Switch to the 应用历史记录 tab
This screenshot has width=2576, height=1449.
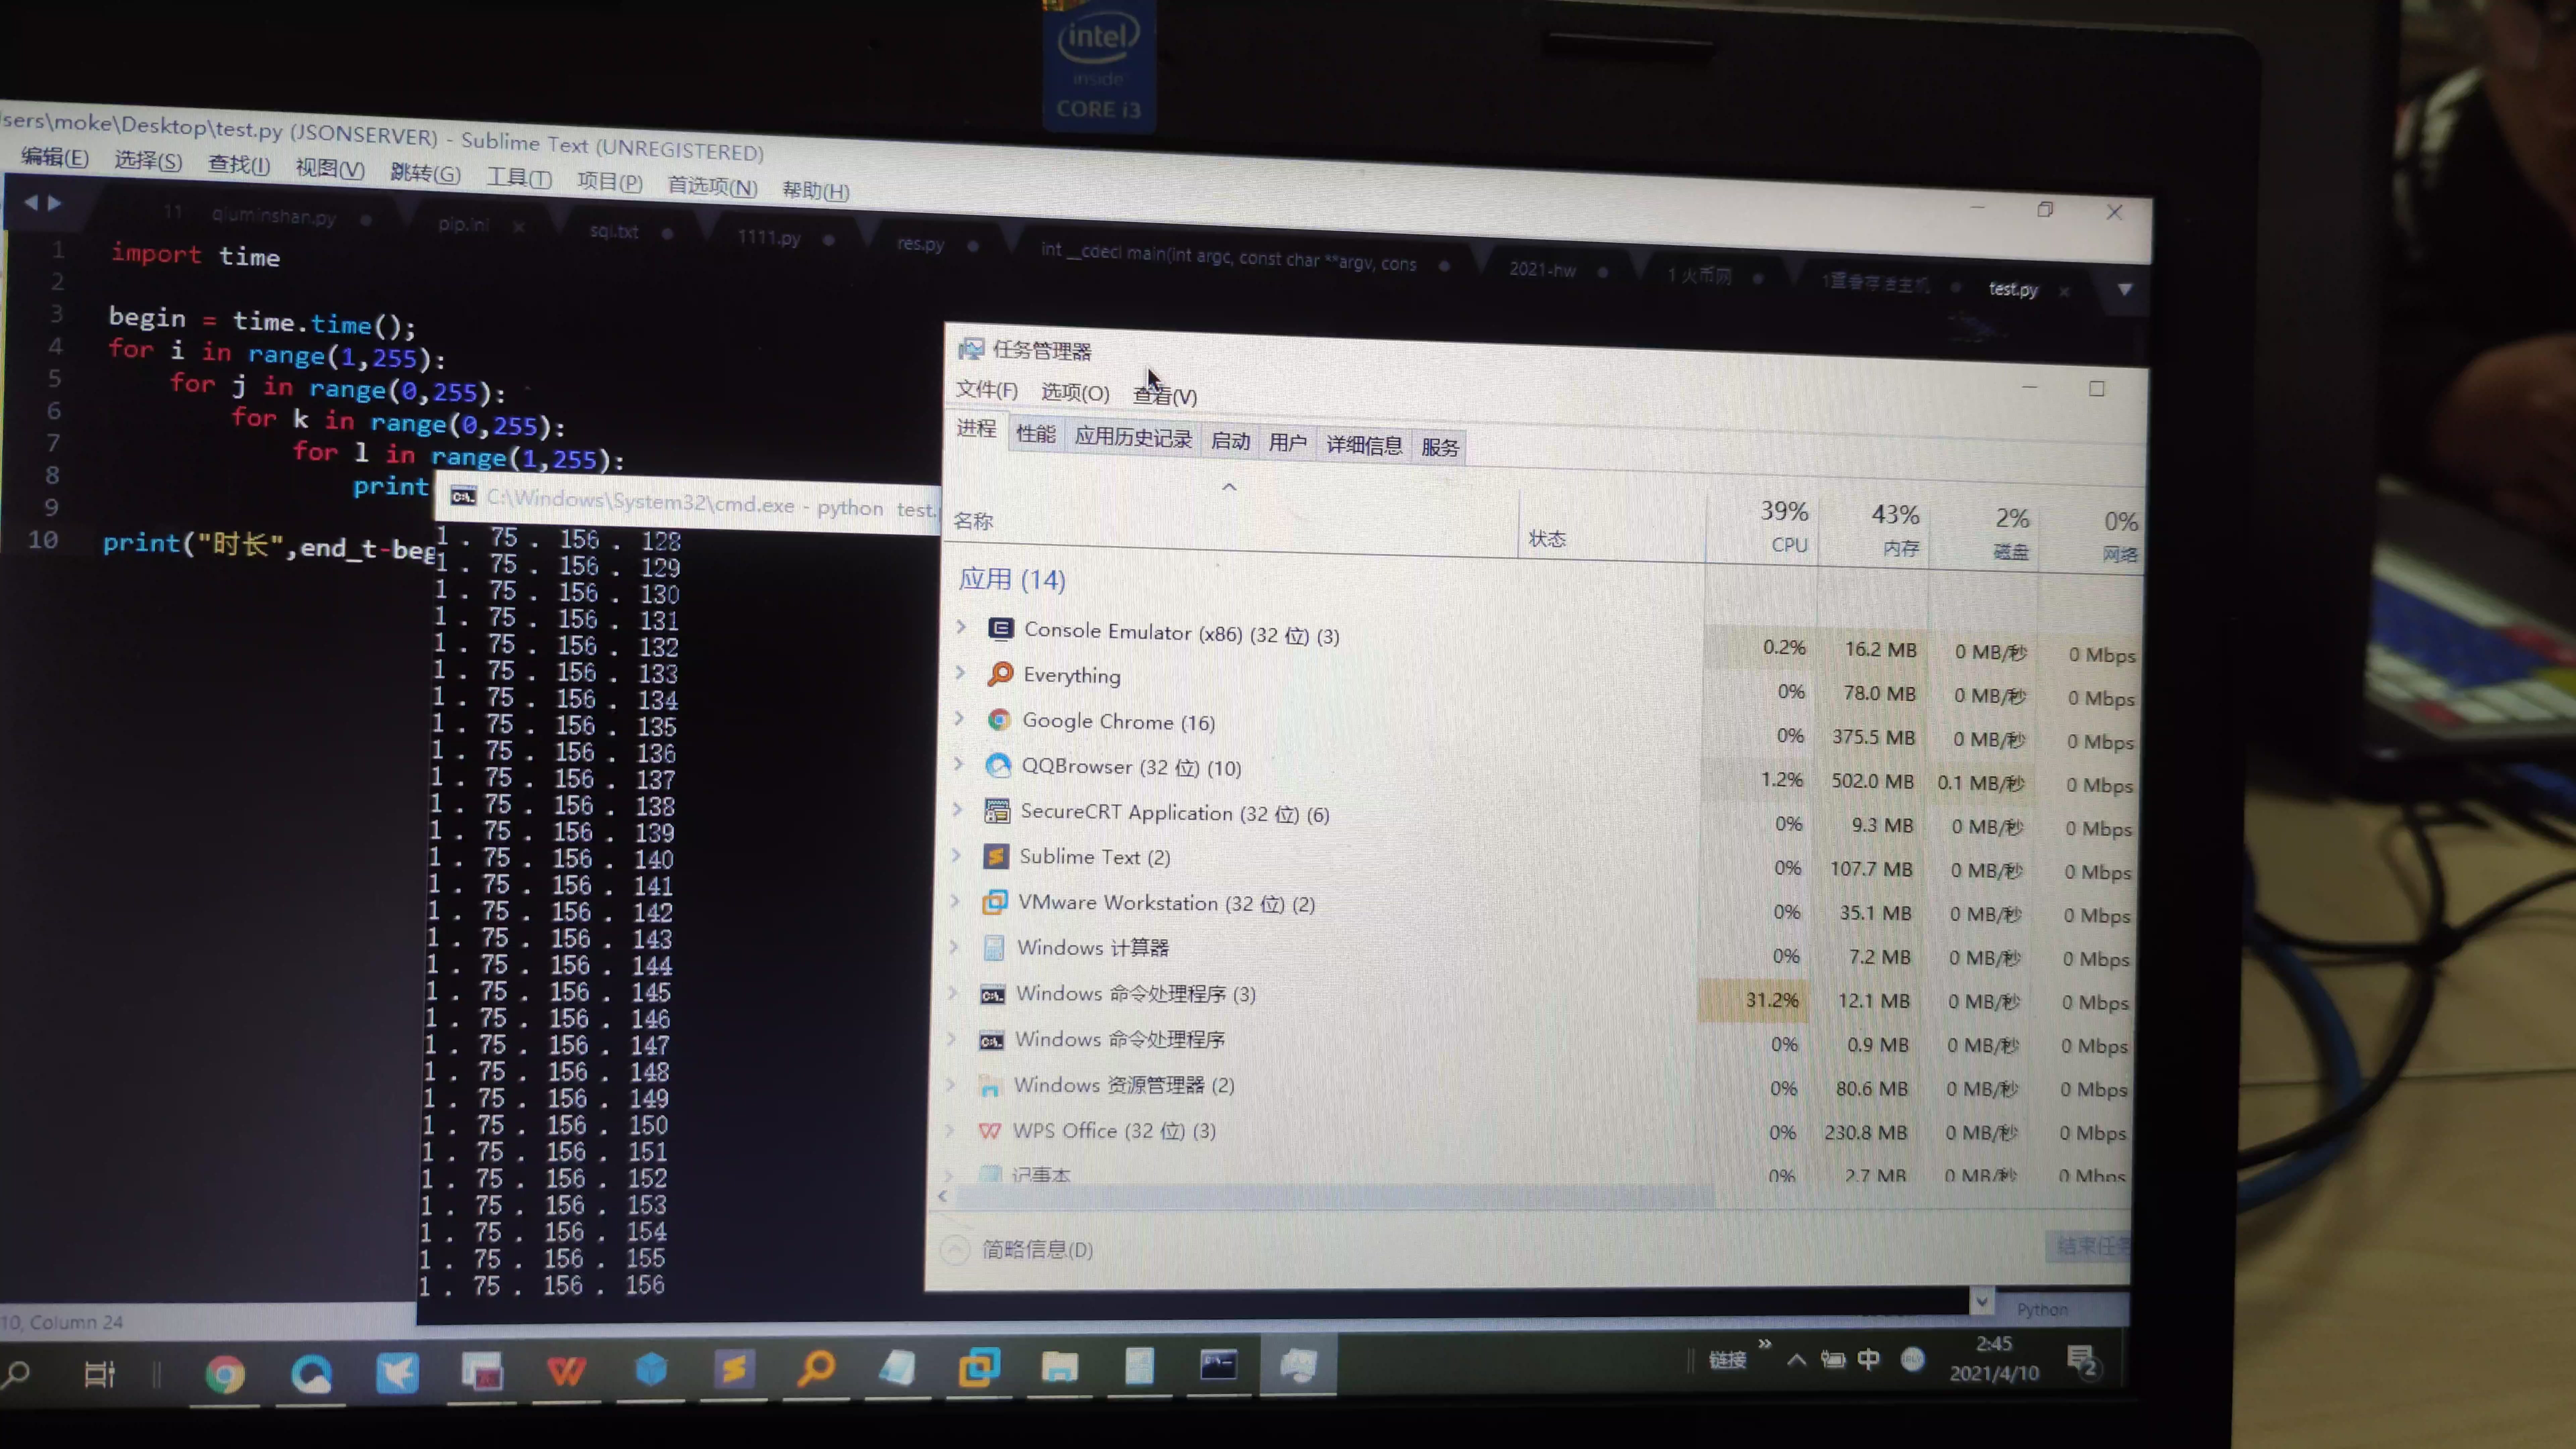(x=1133, y=438)
